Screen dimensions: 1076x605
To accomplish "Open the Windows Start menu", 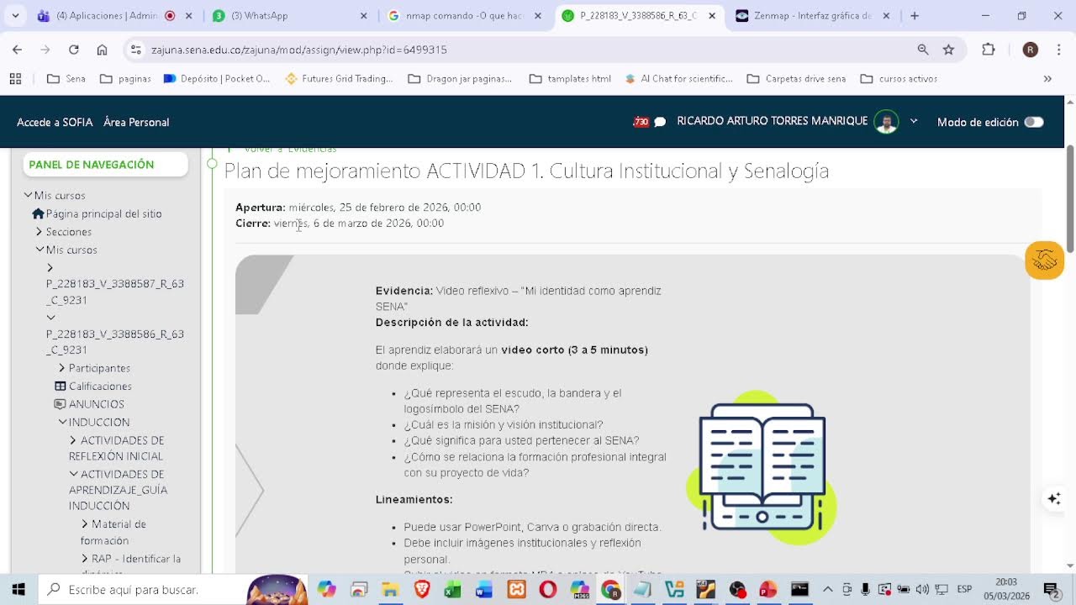I will click(18, 589).
